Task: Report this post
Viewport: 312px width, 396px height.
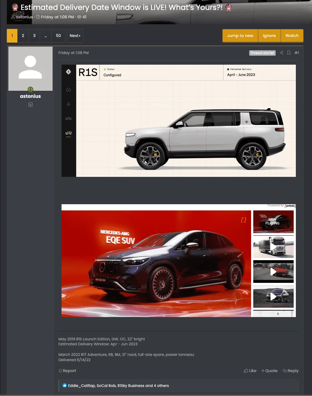Action: (67, 371)
